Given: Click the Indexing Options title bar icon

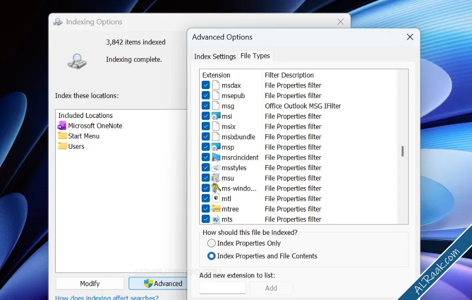Looking at the screenshot, I should click(58, 22).
